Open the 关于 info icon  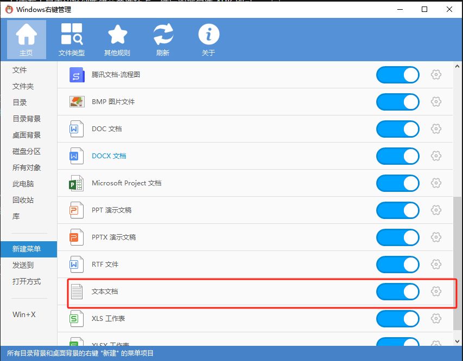208,40
